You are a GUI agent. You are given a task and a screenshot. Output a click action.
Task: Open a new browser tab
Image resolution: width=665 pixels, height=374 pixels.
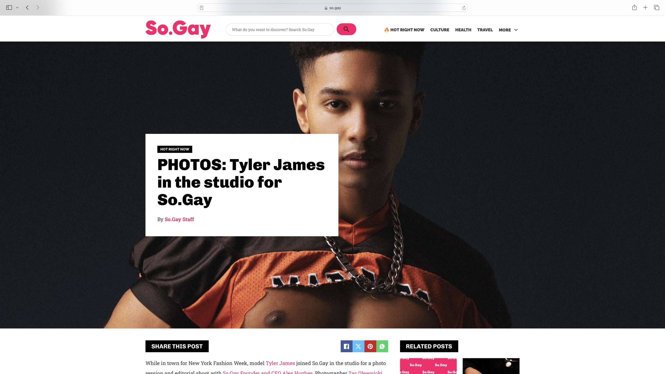pos(645,7)
